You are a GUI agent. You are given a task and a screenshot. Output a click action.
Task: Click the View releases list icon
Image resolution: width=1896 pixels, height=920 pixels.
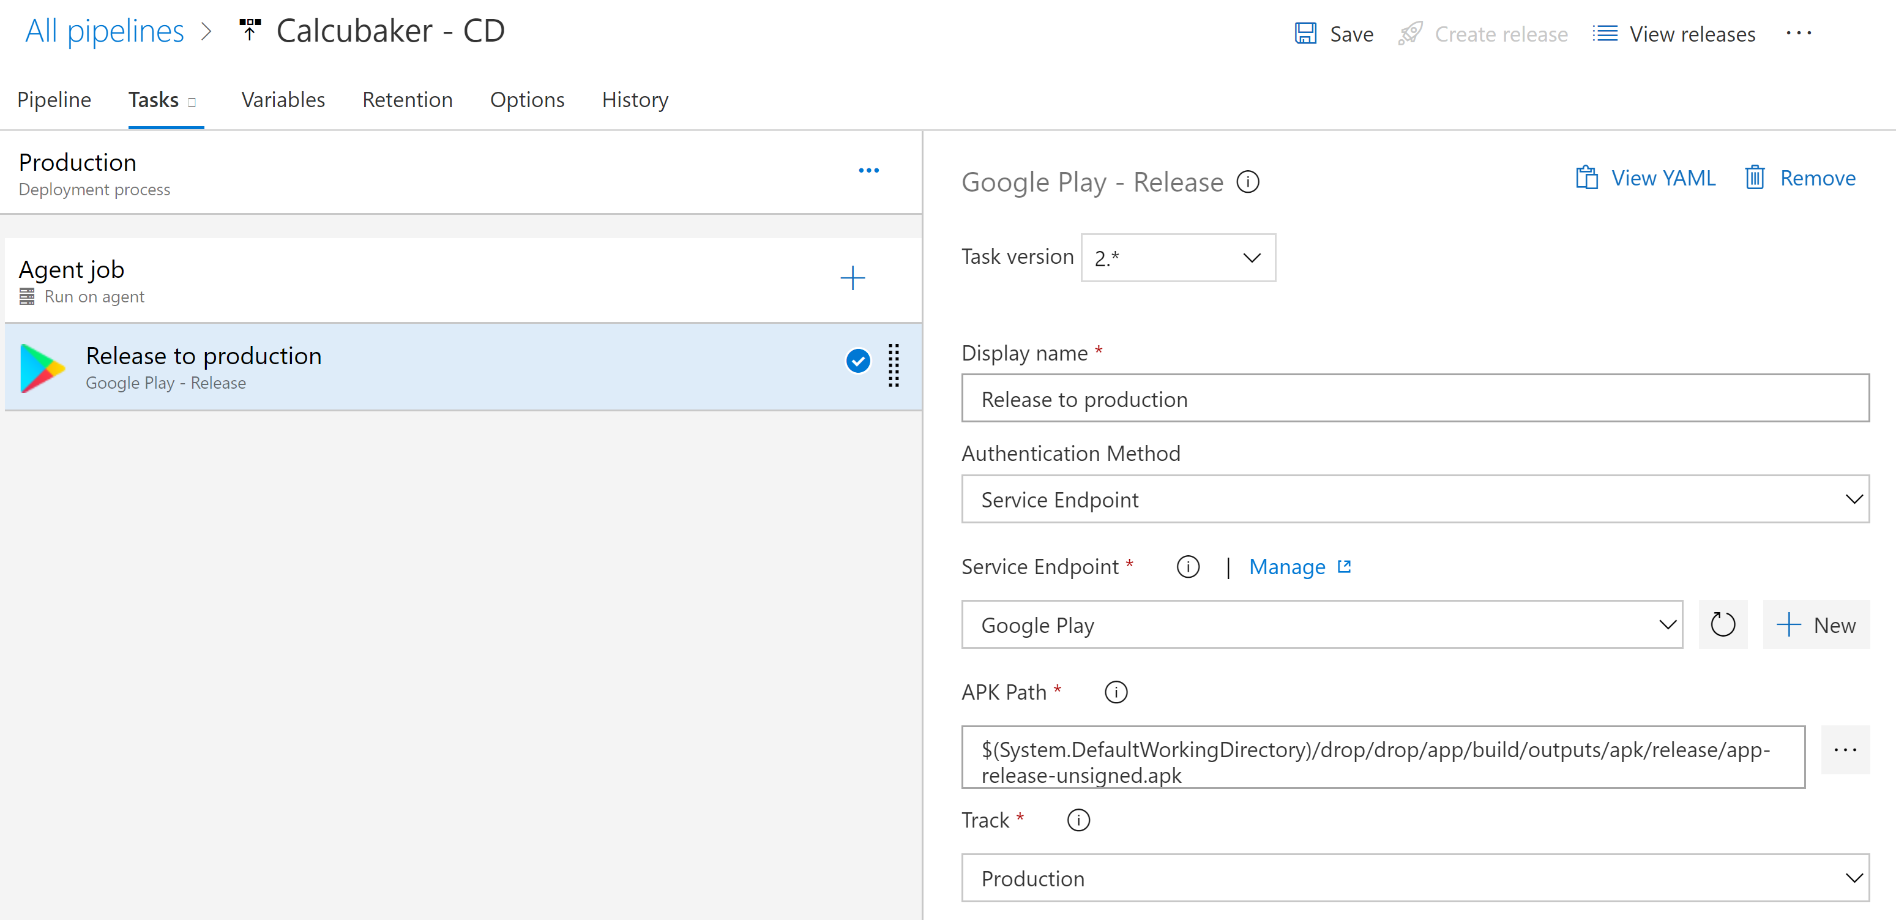coord(1605,34)
